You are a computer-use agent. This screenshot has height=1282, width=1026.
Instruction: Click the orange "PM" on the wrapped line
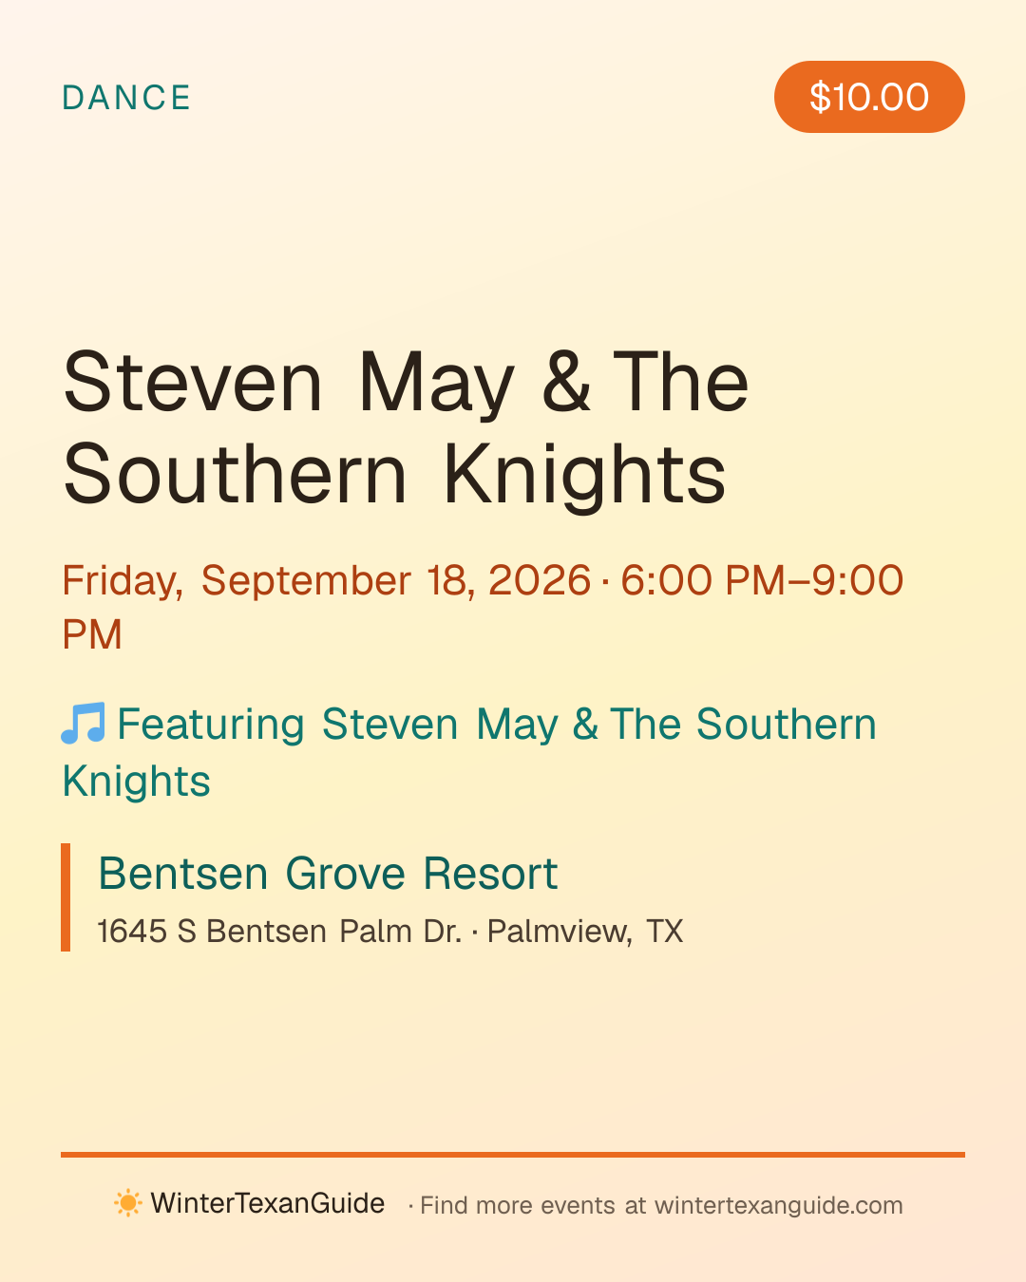click(x=92, y=634)
